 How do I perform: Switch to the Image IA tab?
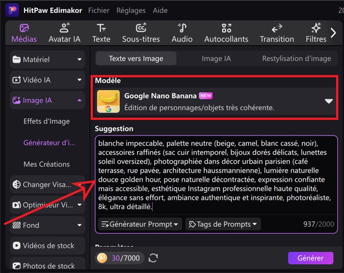(216, 58)
